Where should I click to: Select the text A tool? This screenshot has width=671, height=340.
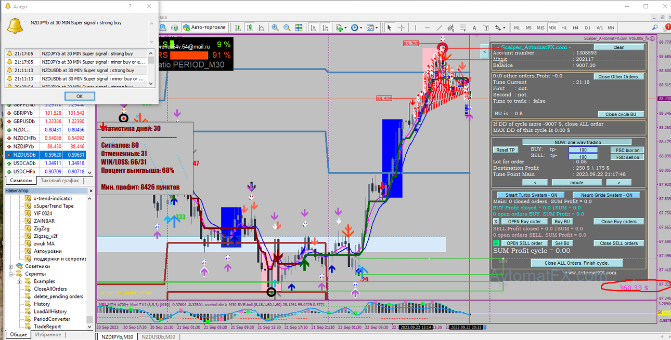(474, 28)
